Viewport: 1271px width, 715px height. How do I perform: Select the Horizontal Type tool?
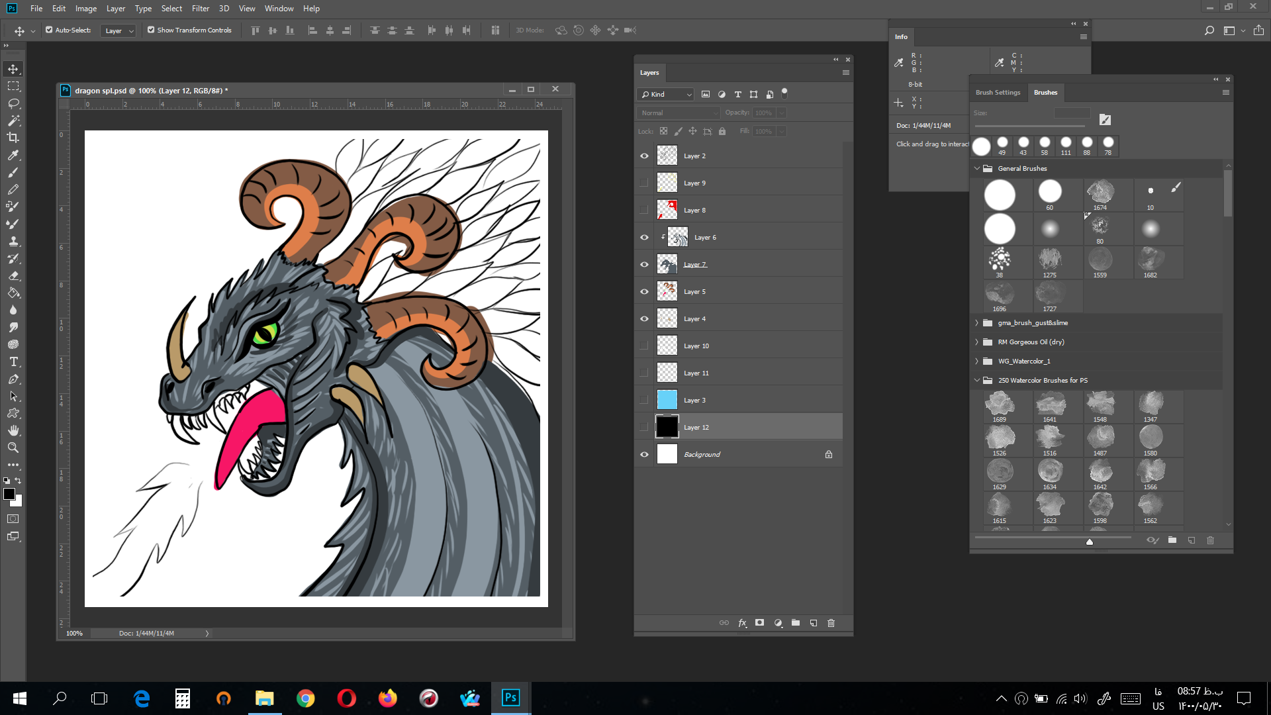(13, 361)
